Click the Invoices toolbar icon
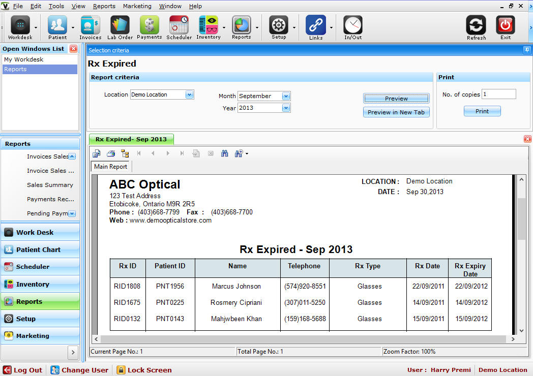This screenshot has width=533, height=376. tap(90, 27)
